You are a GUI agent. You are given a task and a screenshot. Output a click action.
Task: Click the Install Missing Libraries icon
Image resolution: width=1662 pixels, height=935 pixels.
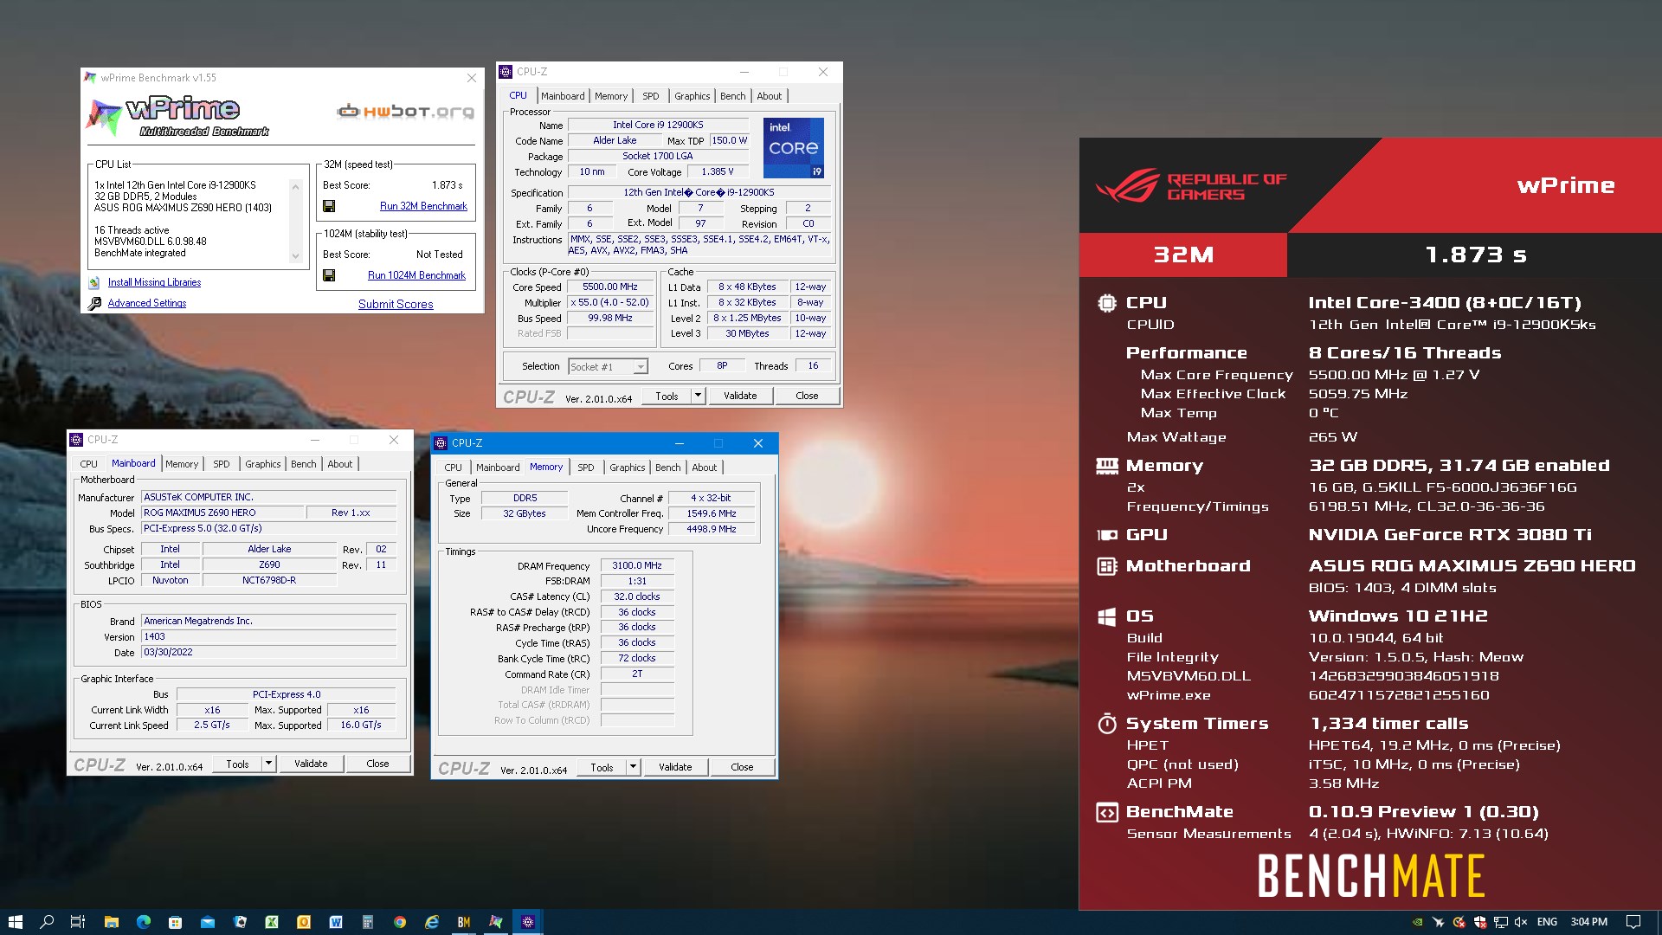click(x=94, y=282)
